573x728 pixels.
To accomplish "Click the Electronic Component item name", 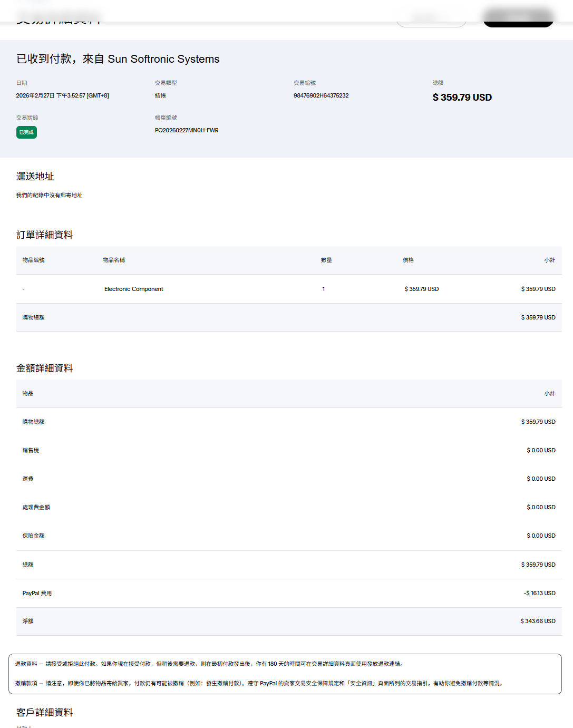I will pyautogui.click(x=133, y=289).
